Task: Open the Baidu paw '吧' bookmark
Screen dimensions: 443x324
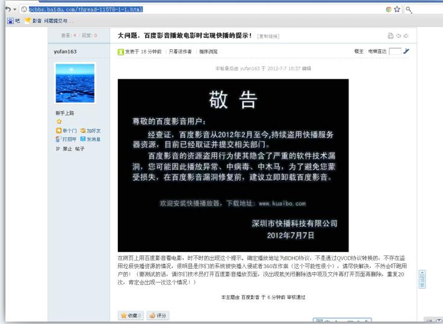Action: click(14, 21)
